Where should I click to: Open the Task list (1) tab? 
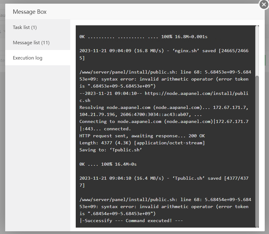[x=25, y=27]
